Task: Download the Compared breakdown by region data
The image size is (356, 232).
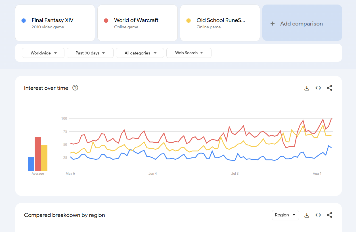Action: click(307, 215)
